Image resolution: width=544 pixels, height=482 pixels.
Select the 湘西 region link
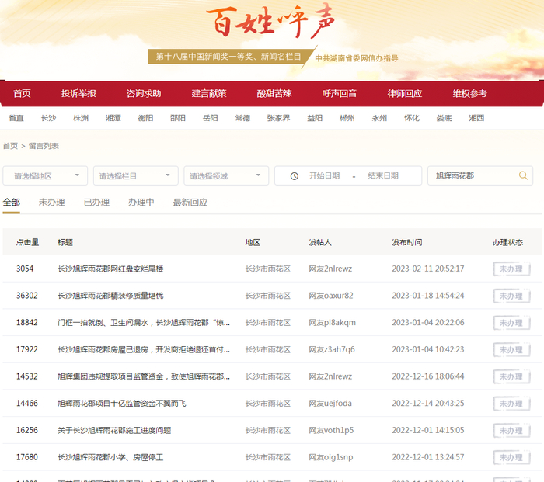[x=476, y=118]
